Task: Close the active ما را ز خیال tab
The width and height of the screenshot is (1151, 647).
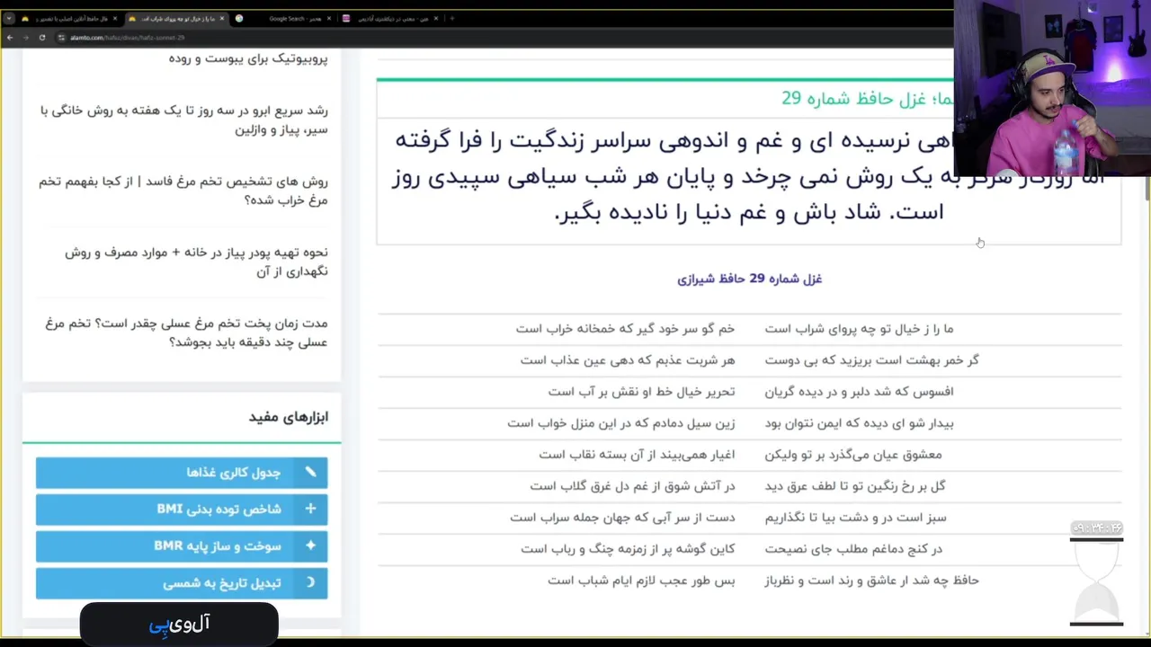Action: (222, 19)
